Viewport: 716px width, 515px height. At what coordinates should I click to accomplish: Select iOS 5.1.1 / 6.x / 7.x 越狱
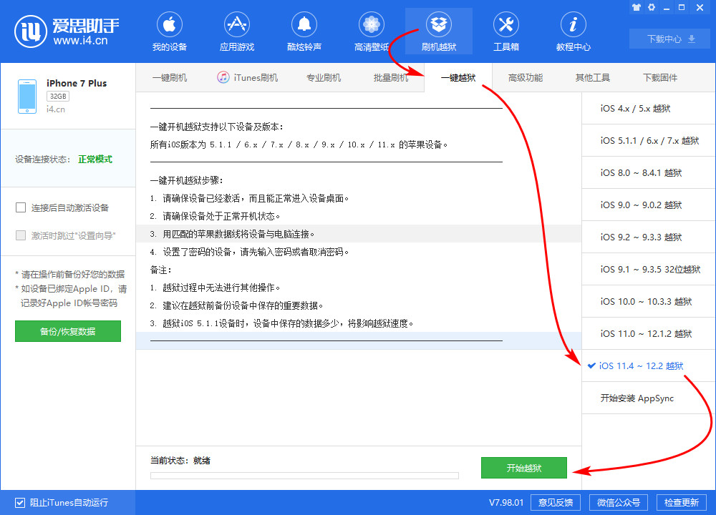pos(649,140)
